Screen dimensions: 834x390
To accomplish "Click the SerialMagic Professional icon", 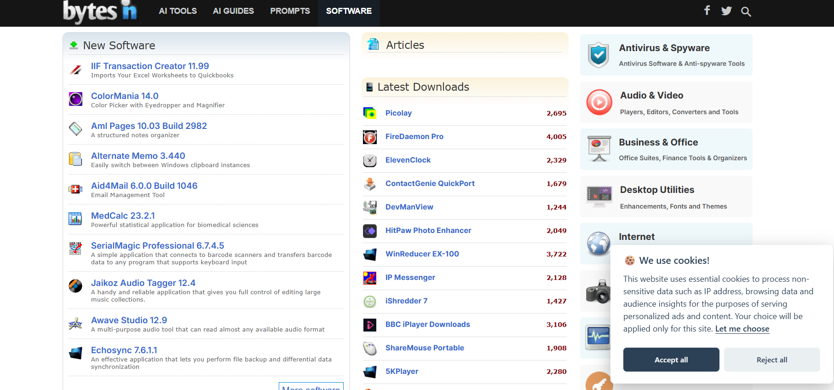I will [x=75, y=249].
